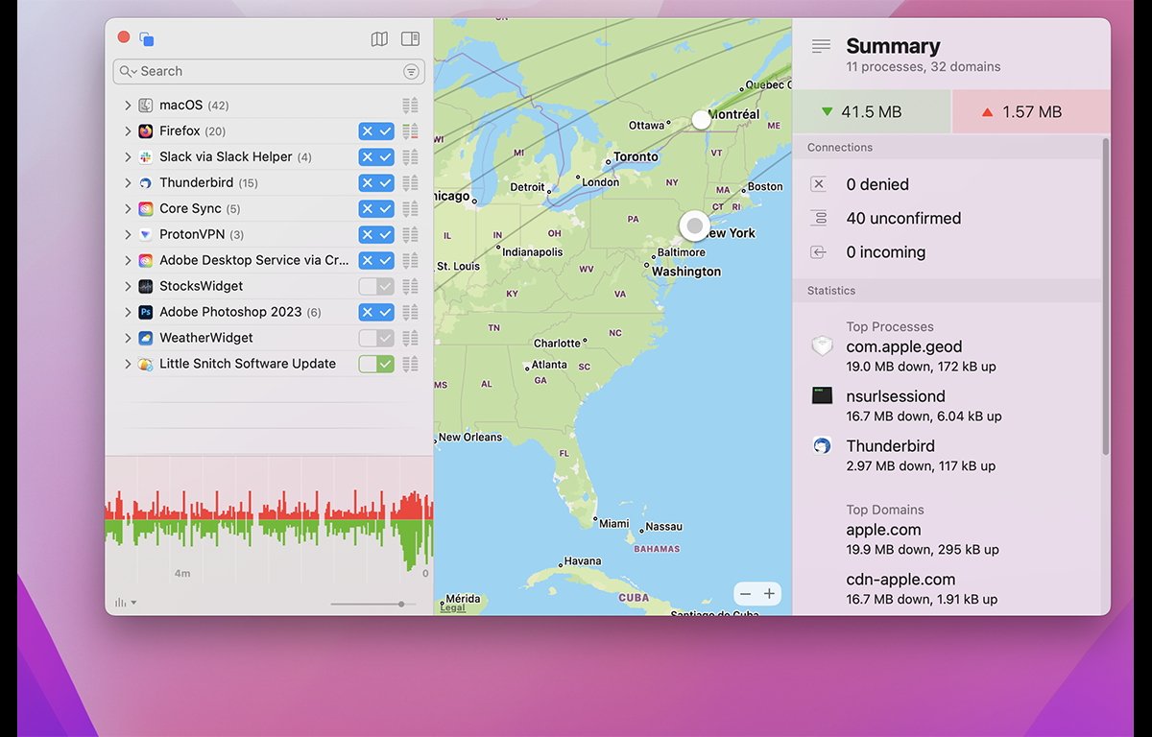Viewport: 1152px width, 737px height.
Task: Select the New York connection marker on map
Action: point(694,226)
